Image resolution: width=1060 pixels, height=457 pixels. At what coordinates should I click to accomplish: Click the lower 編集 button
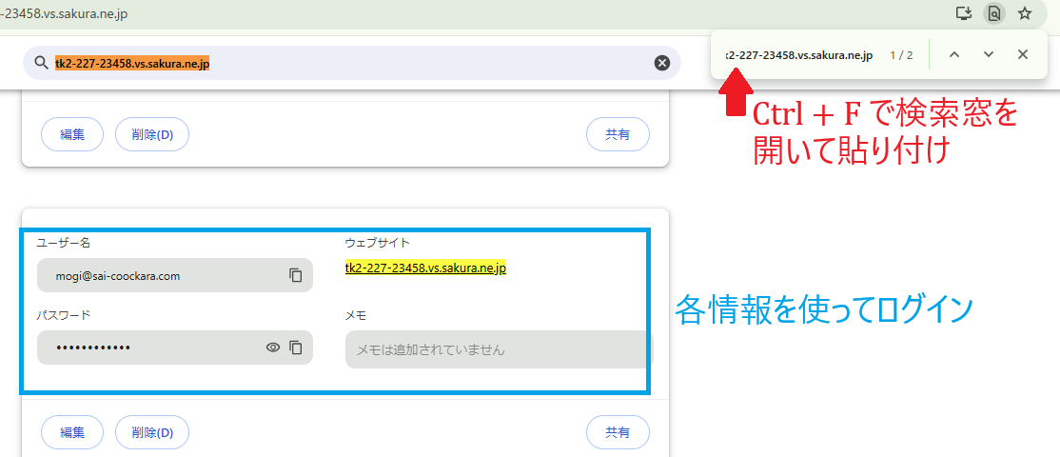(x=72, y=432)
